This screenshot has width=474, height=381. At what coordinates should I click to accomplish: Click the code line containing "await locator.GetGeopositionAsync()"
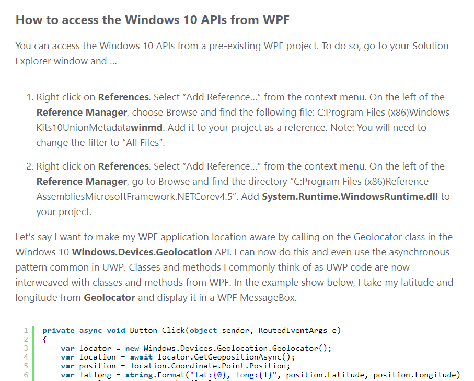[x=178, y=357]
